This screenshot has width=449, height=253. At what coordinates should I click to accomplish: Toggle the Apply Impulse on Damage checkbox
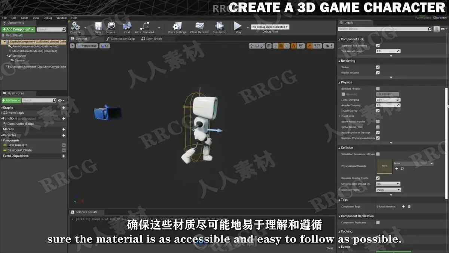click(x=378, y=132)
